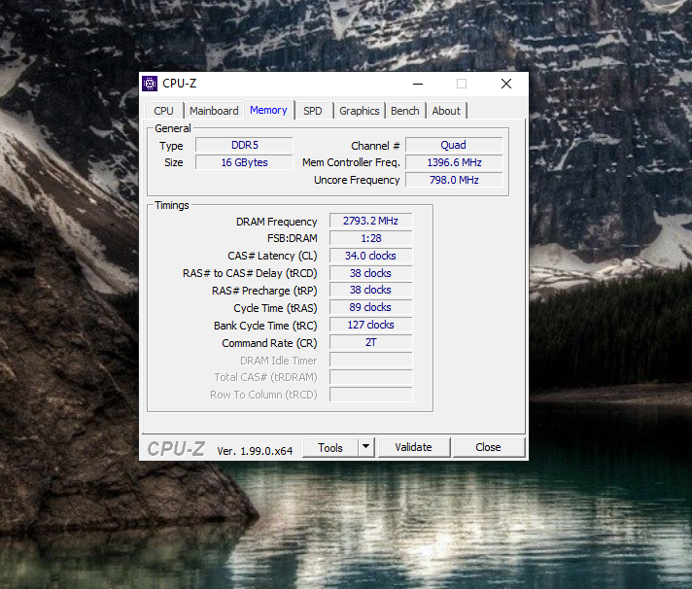Screen dimensions: 692x589
Task: Open the Bench tab
Action: click(x=404, y=111)
